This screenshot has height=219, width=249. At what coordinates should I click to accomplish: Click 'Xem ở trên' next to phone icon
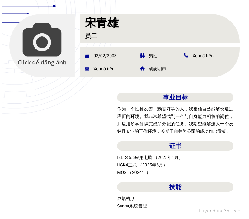[203, 56]
